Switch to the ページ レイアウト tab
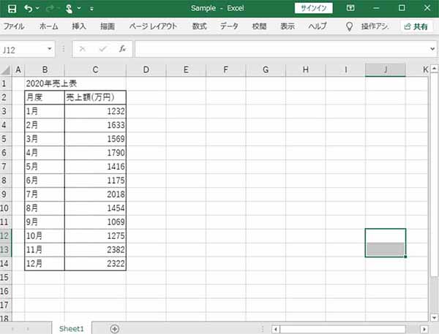The image size is (439, 334). point(153,26)
